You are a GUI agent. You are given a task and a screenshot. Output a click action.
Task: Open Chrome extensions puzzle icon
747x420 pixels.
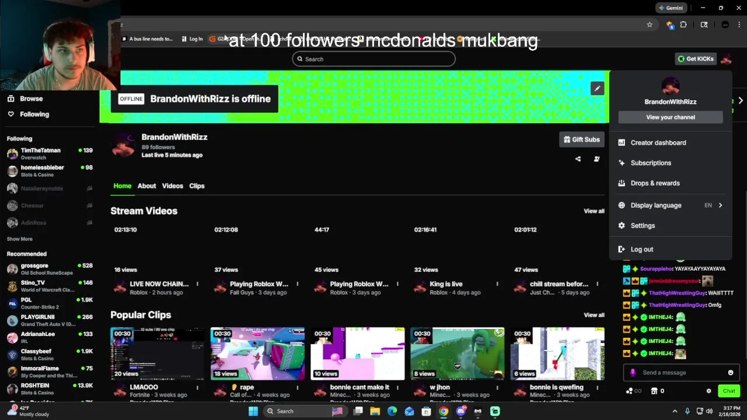point(683,24)
